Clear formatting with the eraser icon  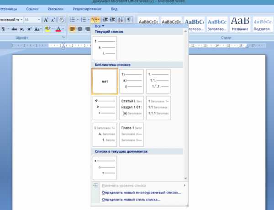61,20
